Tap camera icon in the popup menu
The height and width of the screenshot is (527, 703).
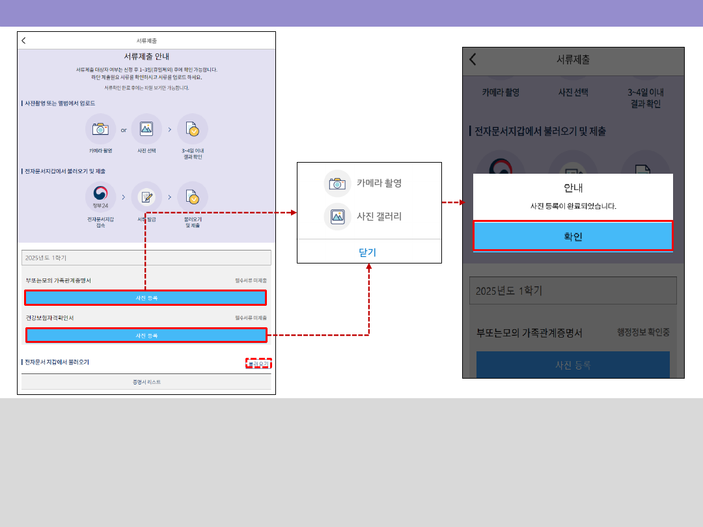pyautogui.click(x=337, y=183)
